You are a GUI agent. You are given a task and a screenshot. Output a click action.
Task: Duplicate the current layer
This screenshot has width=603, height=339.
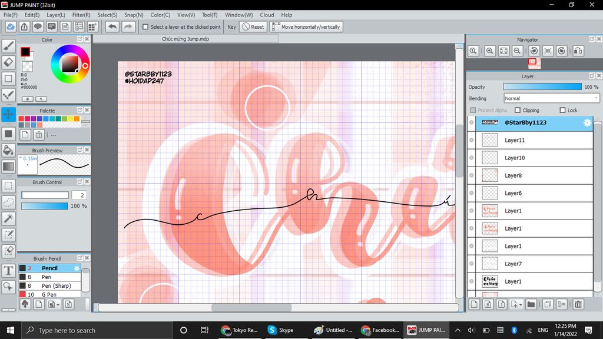point(548,304)
